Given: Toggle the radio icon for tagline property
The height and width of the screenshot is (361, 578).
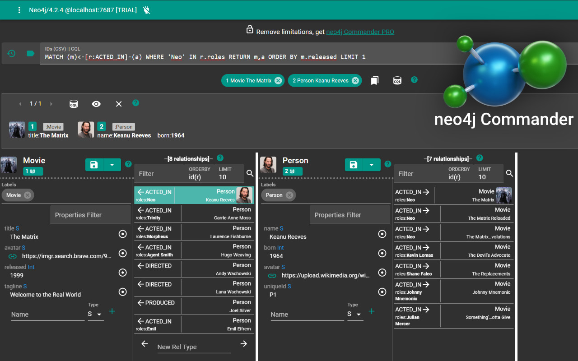Looking at the screenshot, I should (x=122, y=292).
